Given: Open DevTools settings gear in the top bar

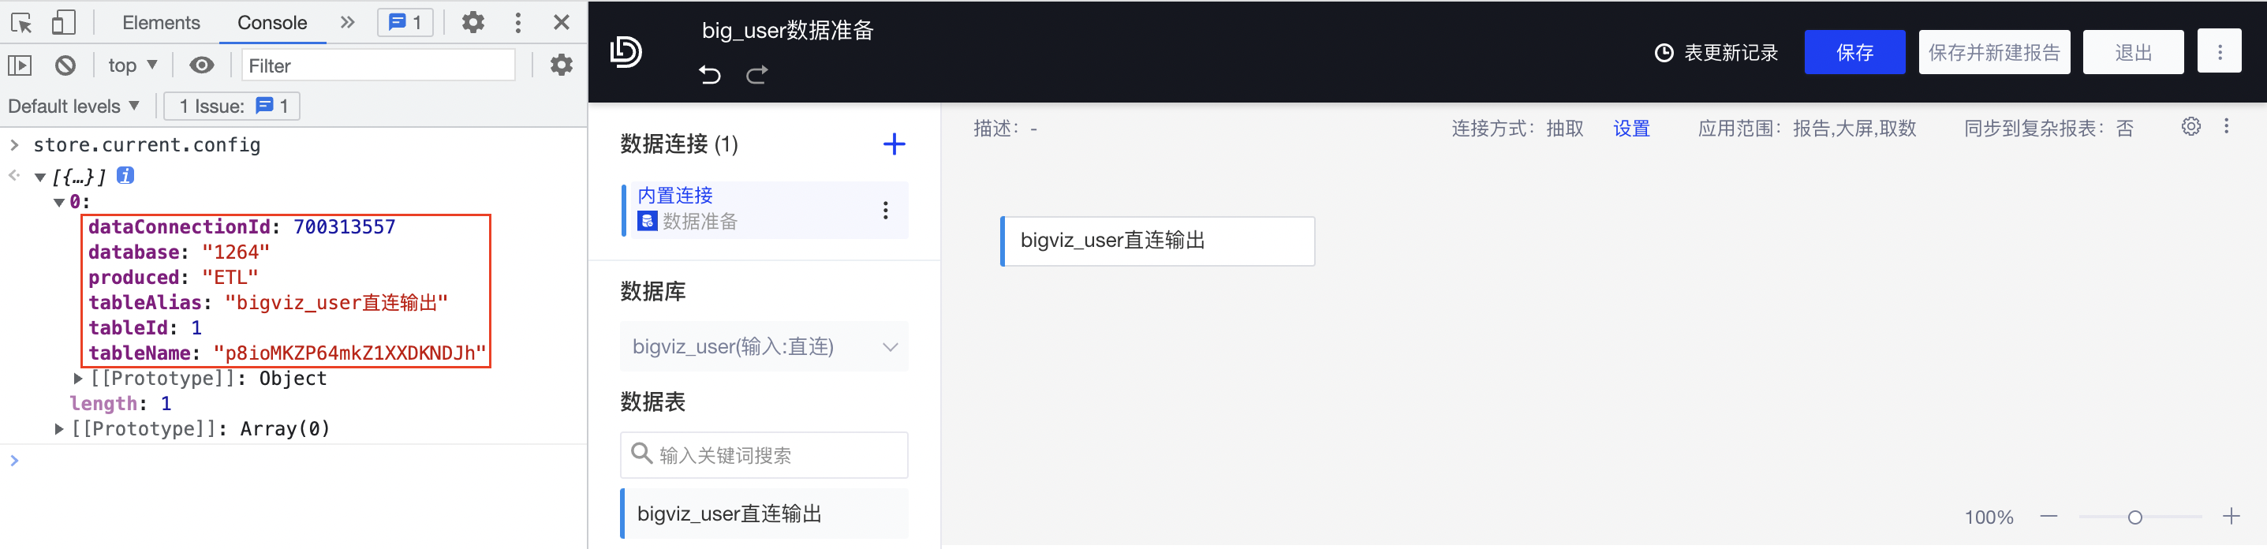Looking at the screenshot, I should click(x=472, y=22).
